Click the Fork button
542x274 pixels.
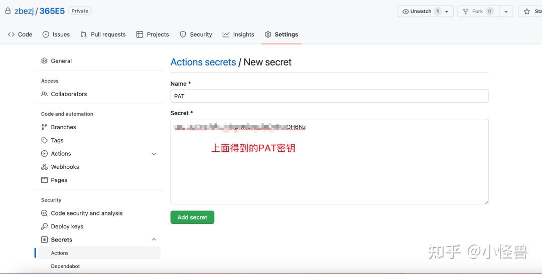pyautogui.click(x=478, y=12)
